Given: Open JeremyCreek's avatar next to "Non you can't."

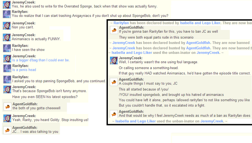Looking at the screenshot, I should [7, 26].
